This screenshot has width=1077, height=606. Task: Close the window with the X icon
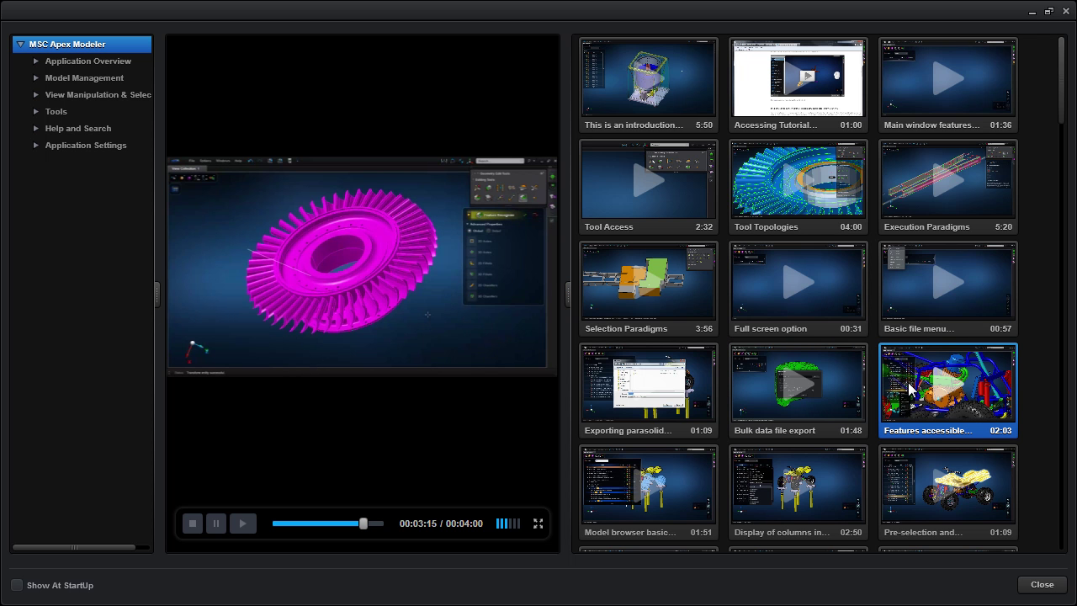[x=1064, y=12]
